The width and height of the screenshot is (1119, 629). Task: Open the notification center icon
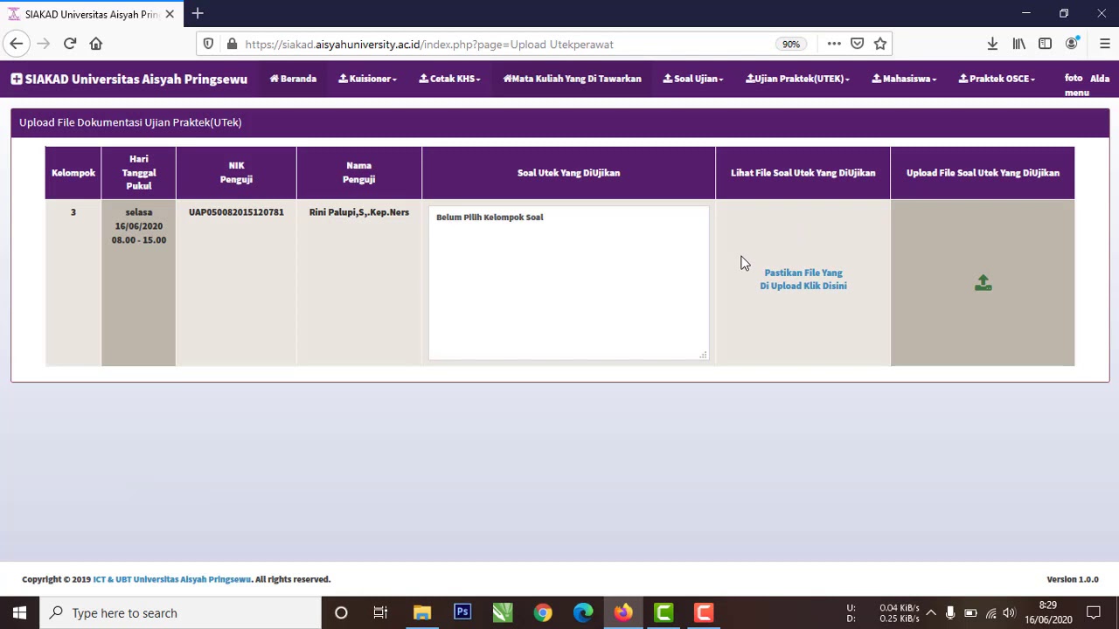(1094, 612)
